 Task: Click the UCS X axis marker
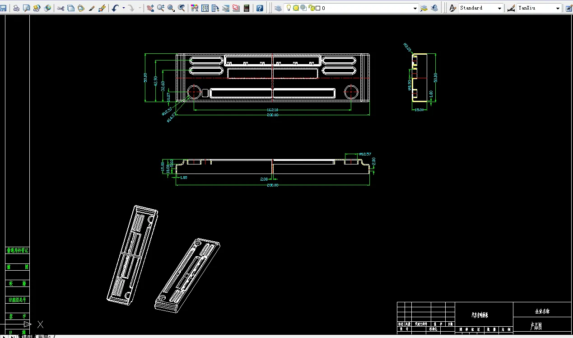pyautogui.click(x=40, y=324)
